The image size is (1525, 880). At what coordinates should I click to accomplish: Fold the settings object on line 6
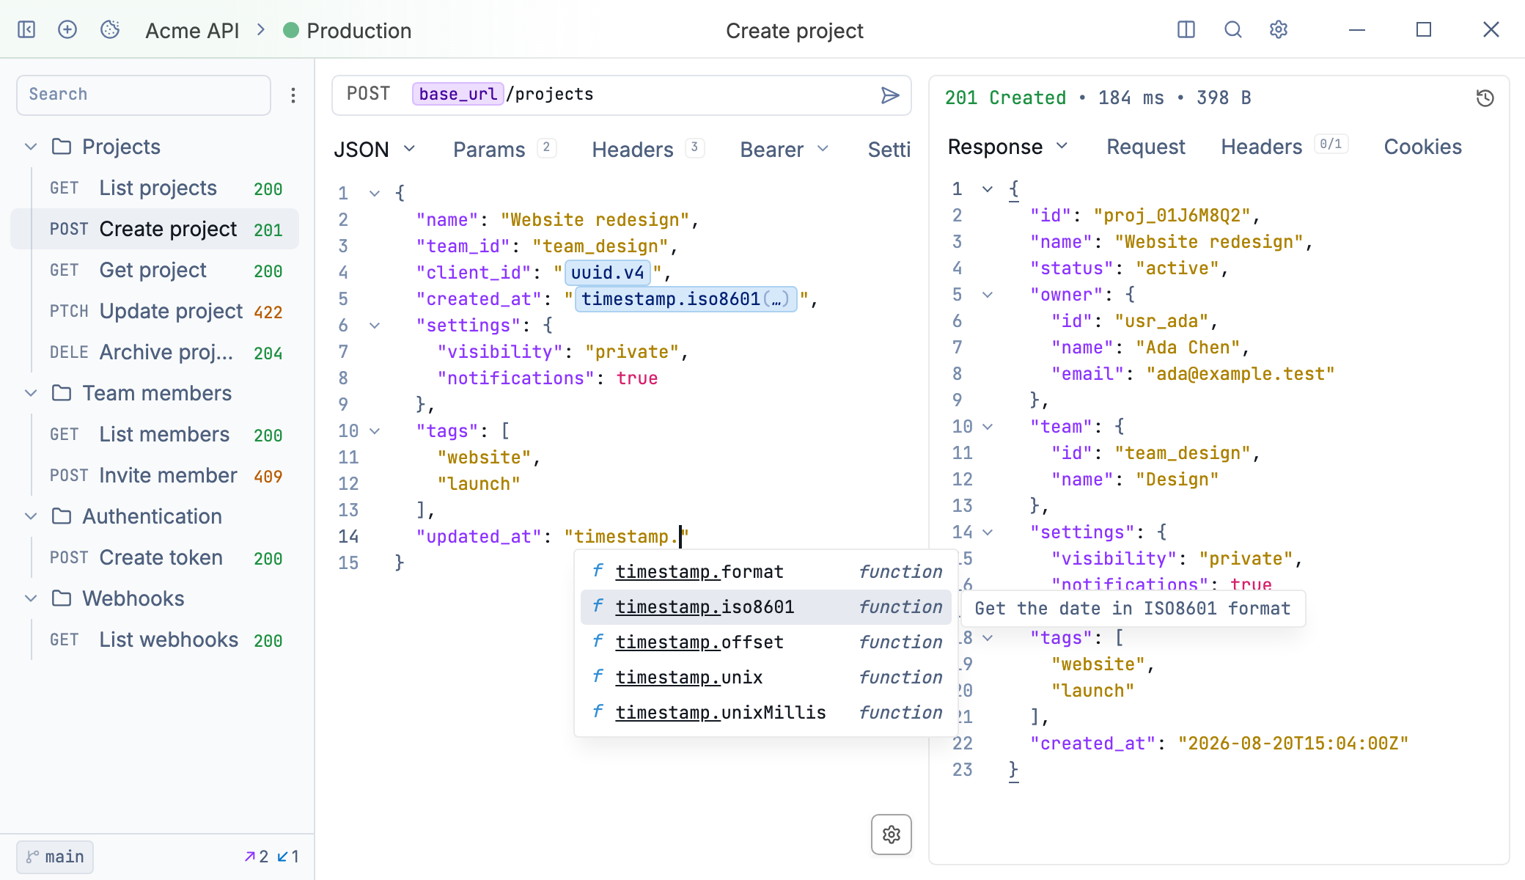tap(375, 326)
